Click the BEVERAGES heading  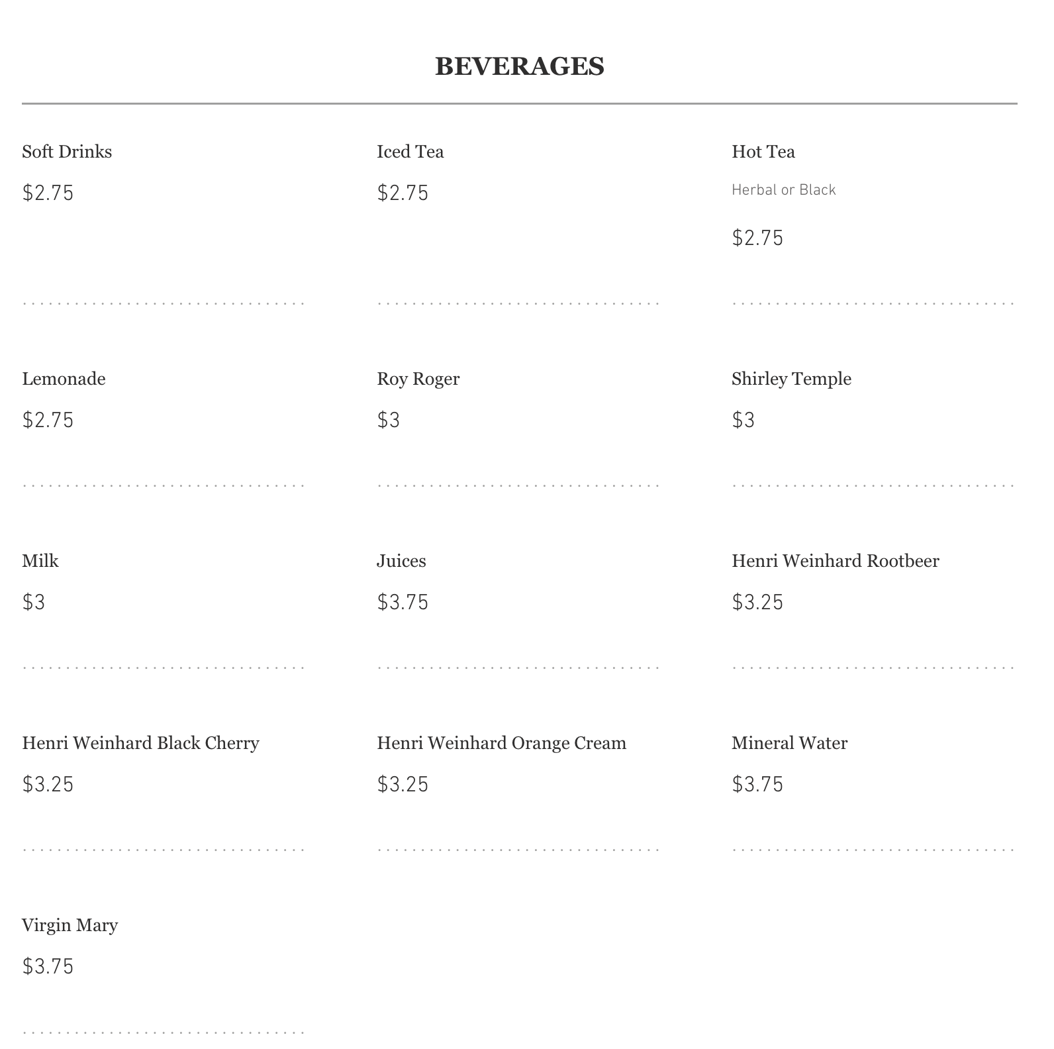point(519,66)
